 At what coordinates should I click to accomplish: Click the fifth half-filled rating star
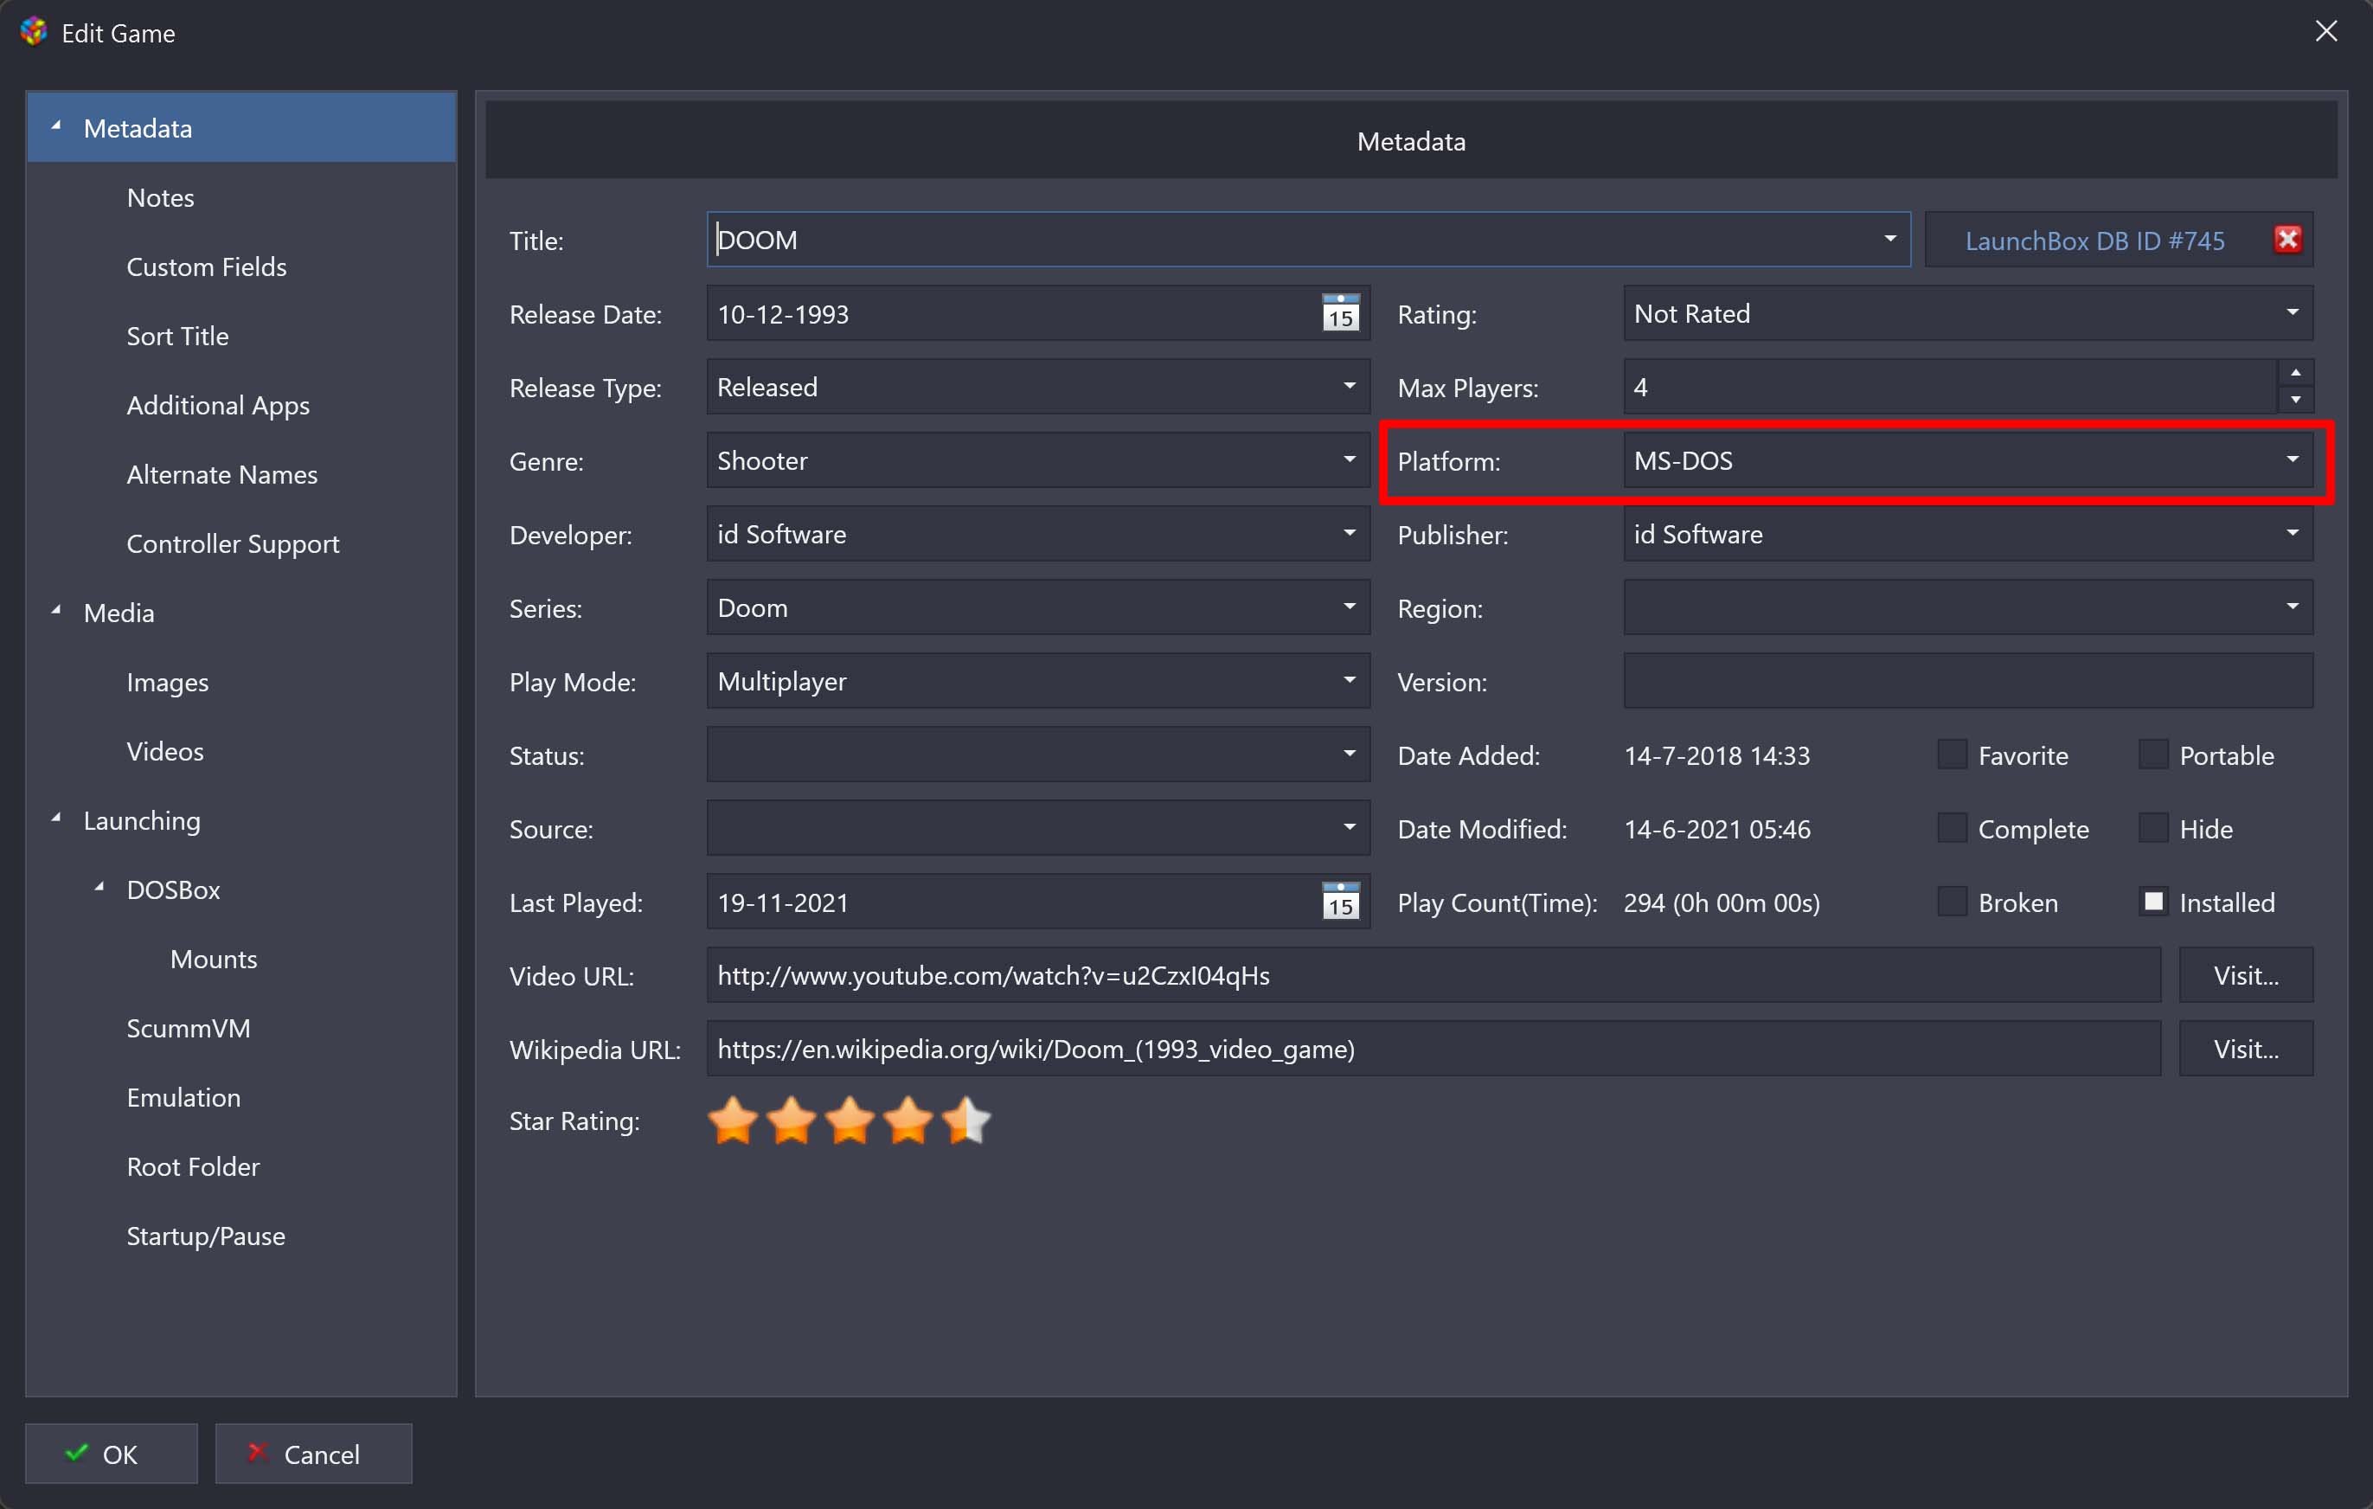pos(966,1121)
